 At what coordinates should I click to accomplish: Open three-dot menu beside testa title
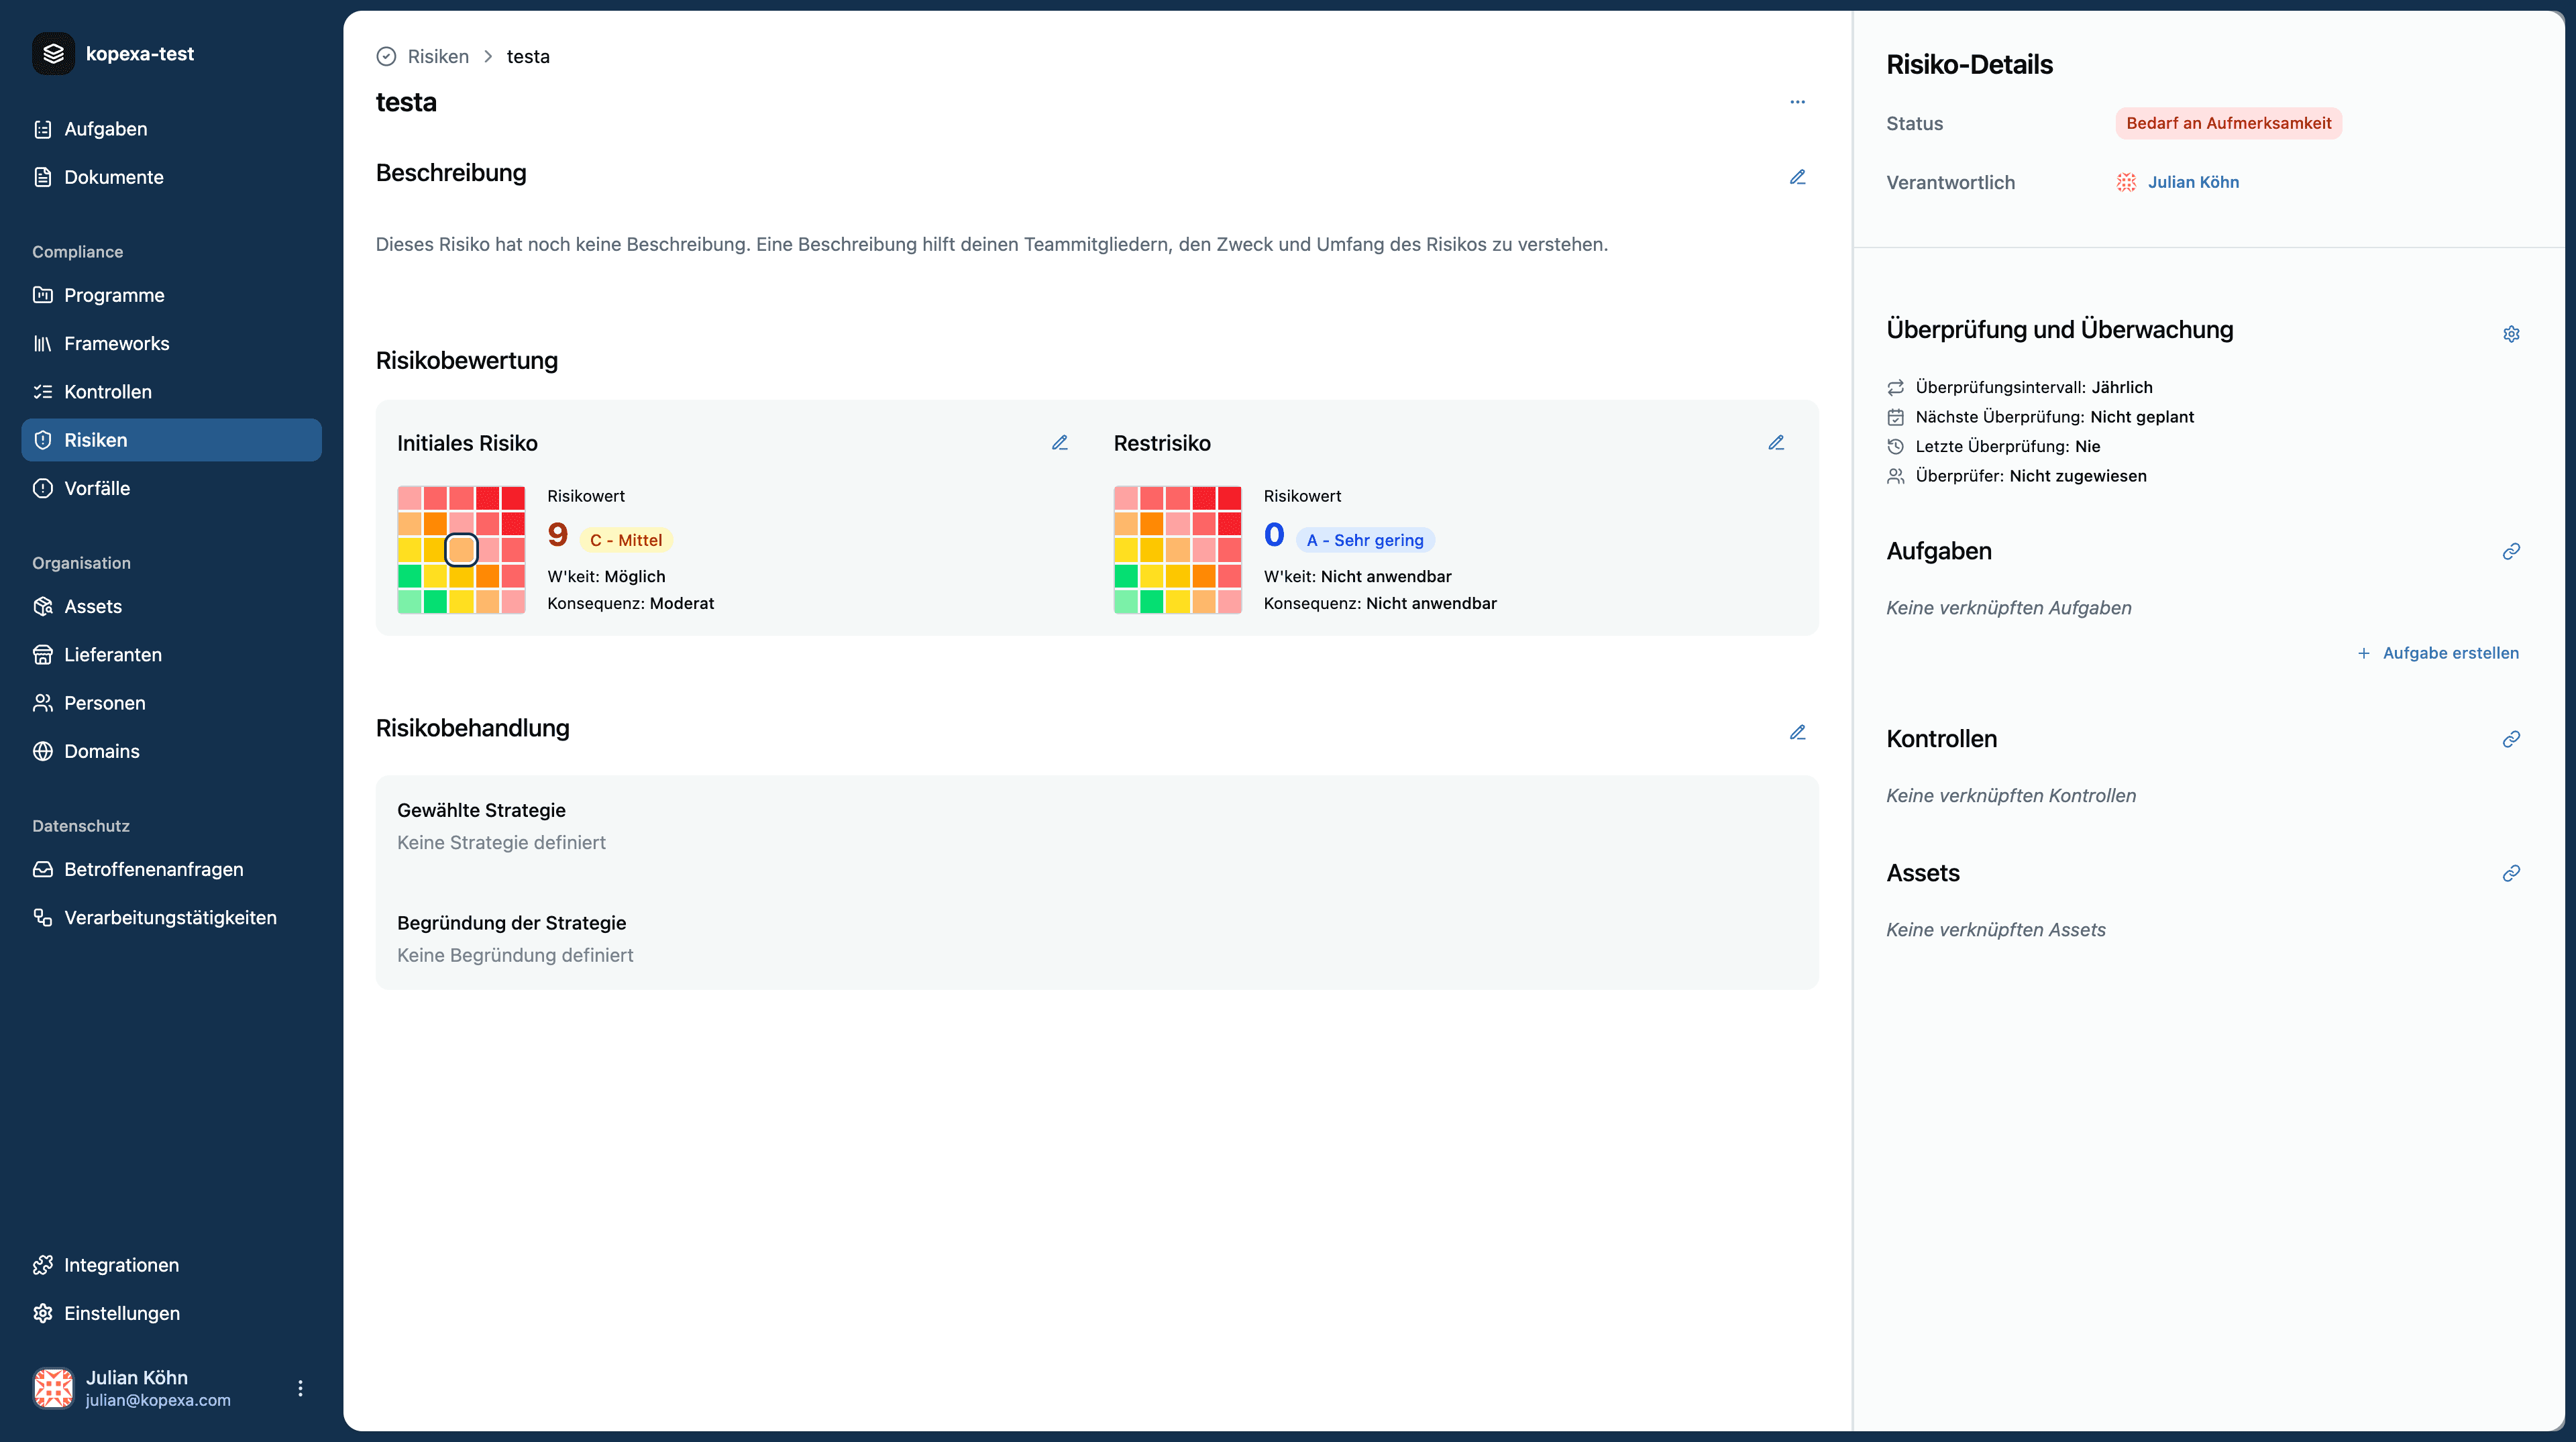(x=1797, y=102)
